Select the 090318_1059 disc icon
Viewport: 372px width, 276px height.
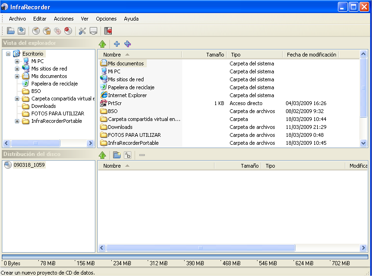(x=8, y=165)
